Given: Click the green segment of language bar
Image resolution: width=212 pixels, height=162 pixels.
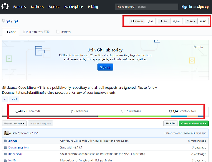Looking at the screenshot, I should 134,116.
